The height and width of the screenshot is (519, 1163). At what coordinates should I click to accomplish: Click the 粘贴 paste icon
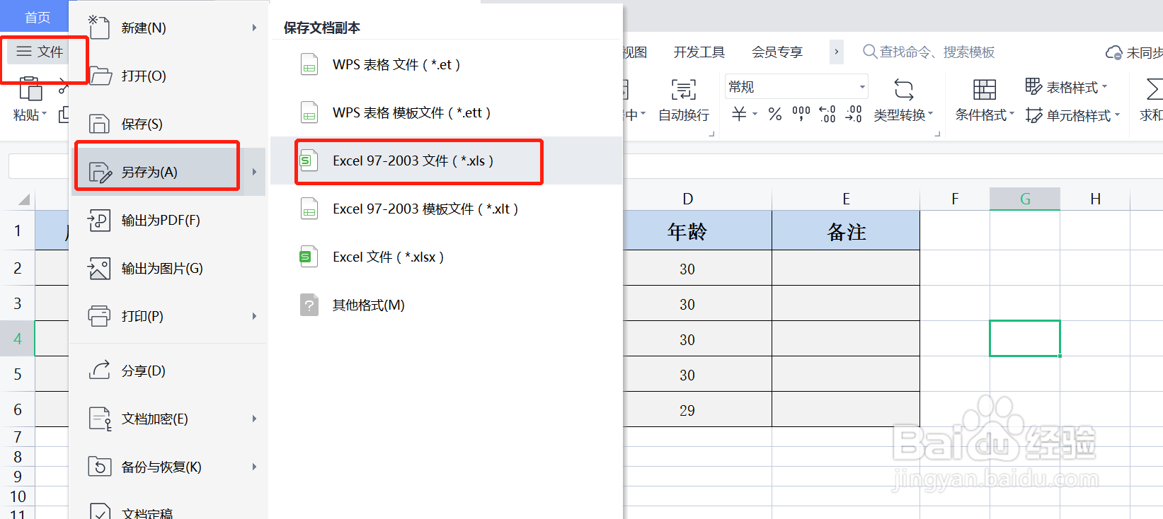point(30,90)
